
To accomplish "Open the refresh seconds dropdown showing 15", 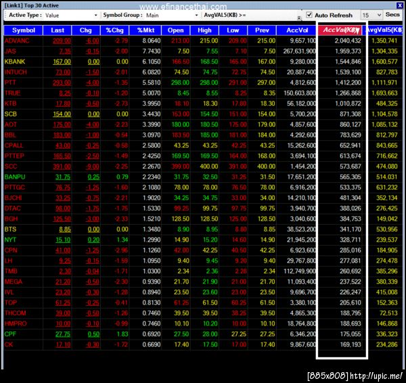I will [x=371, y=16].
